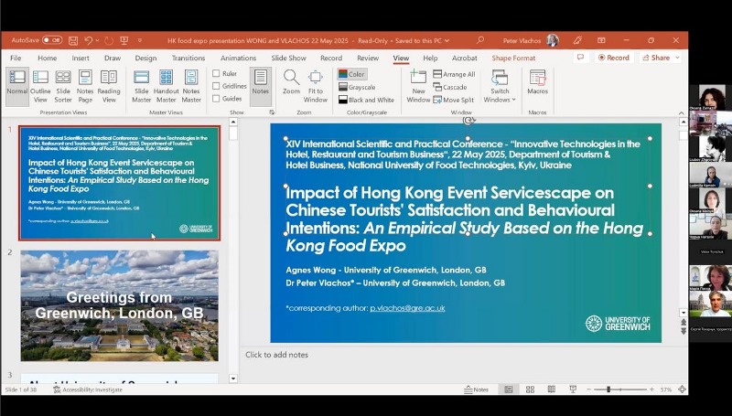Open Notes Page view
The height and width of the screenshot is (416, 732).
click(85, 87)
